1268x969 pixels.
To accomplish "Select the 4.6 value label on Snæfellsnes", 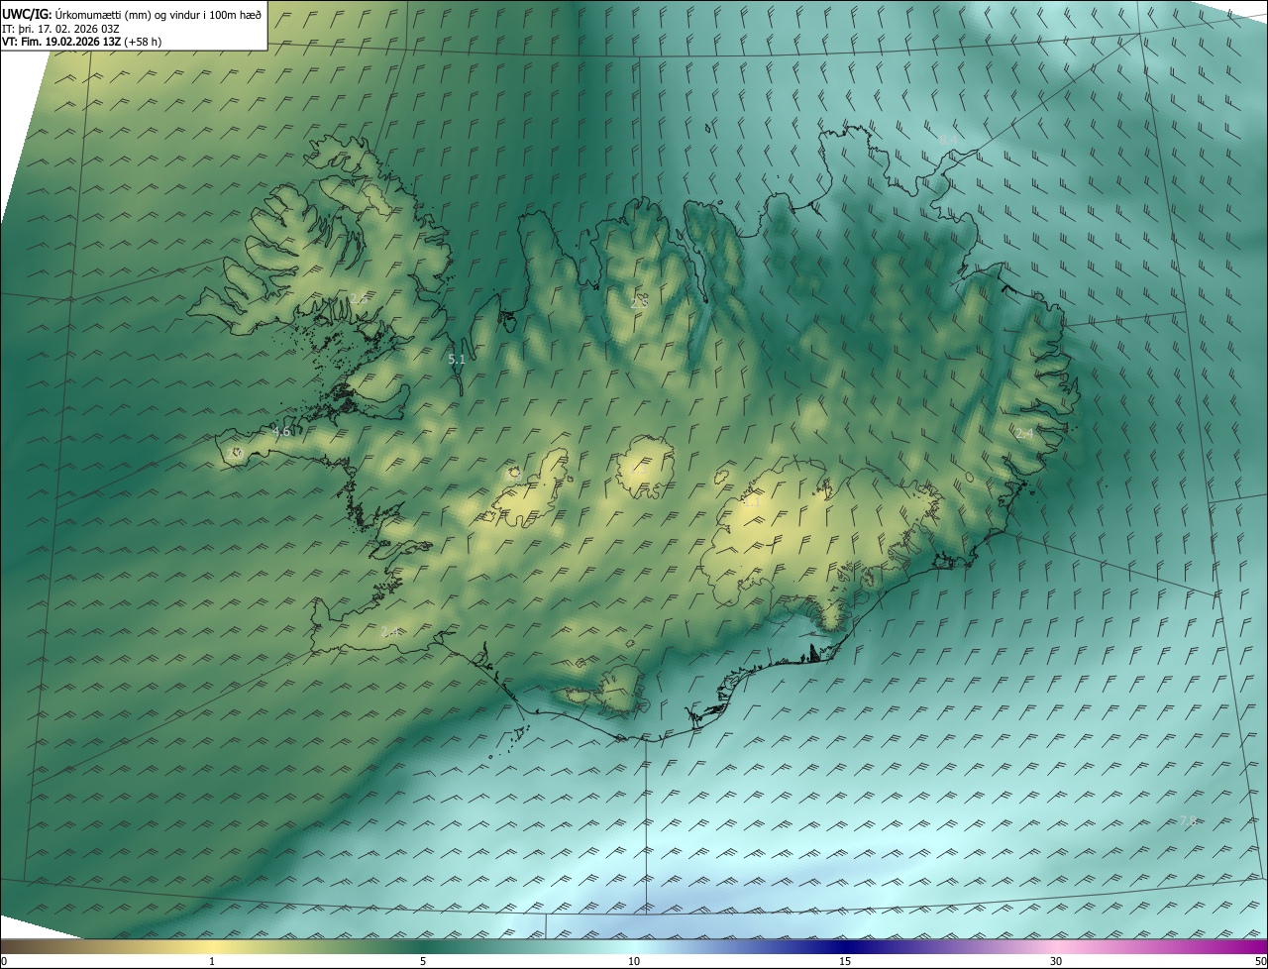I will click(281, 432).
